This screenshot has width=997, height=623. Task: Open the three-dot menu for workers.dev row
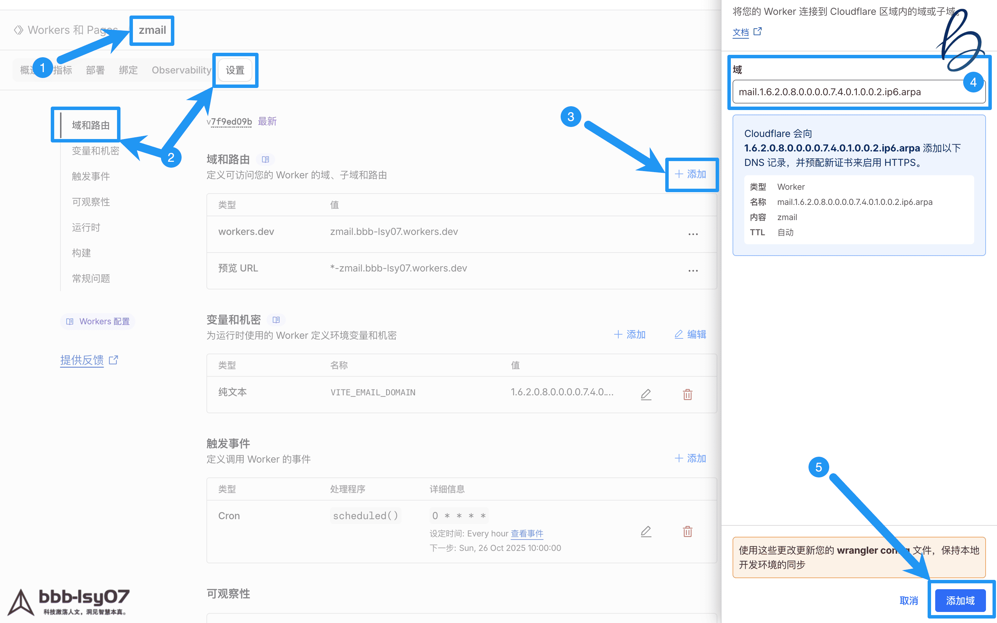693,234
